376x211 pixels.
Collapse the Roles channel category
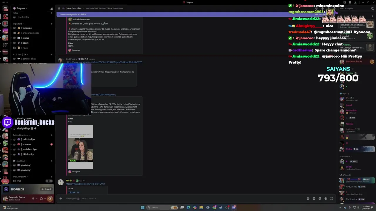(x=16, y=13)
